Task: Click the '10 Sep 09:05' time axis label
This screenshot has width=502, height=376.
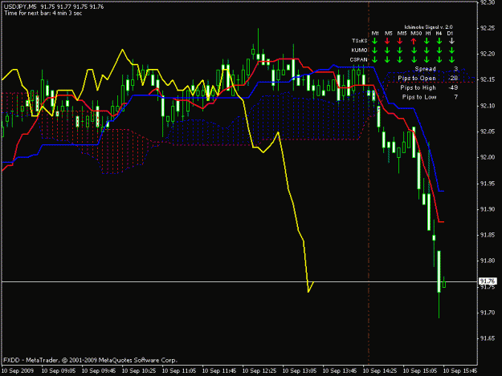Action: pyautogui.click(x=59, y=371)
